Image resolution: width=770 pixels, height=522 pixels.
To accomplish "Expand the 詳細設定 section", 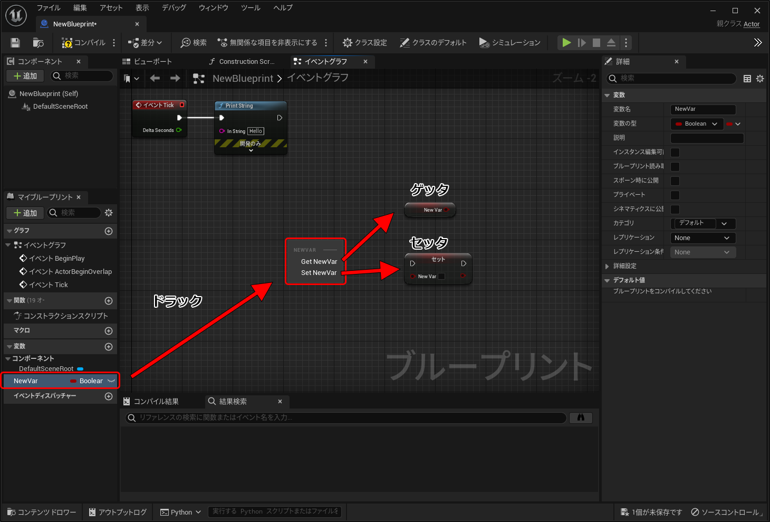I will pos(608,267).
